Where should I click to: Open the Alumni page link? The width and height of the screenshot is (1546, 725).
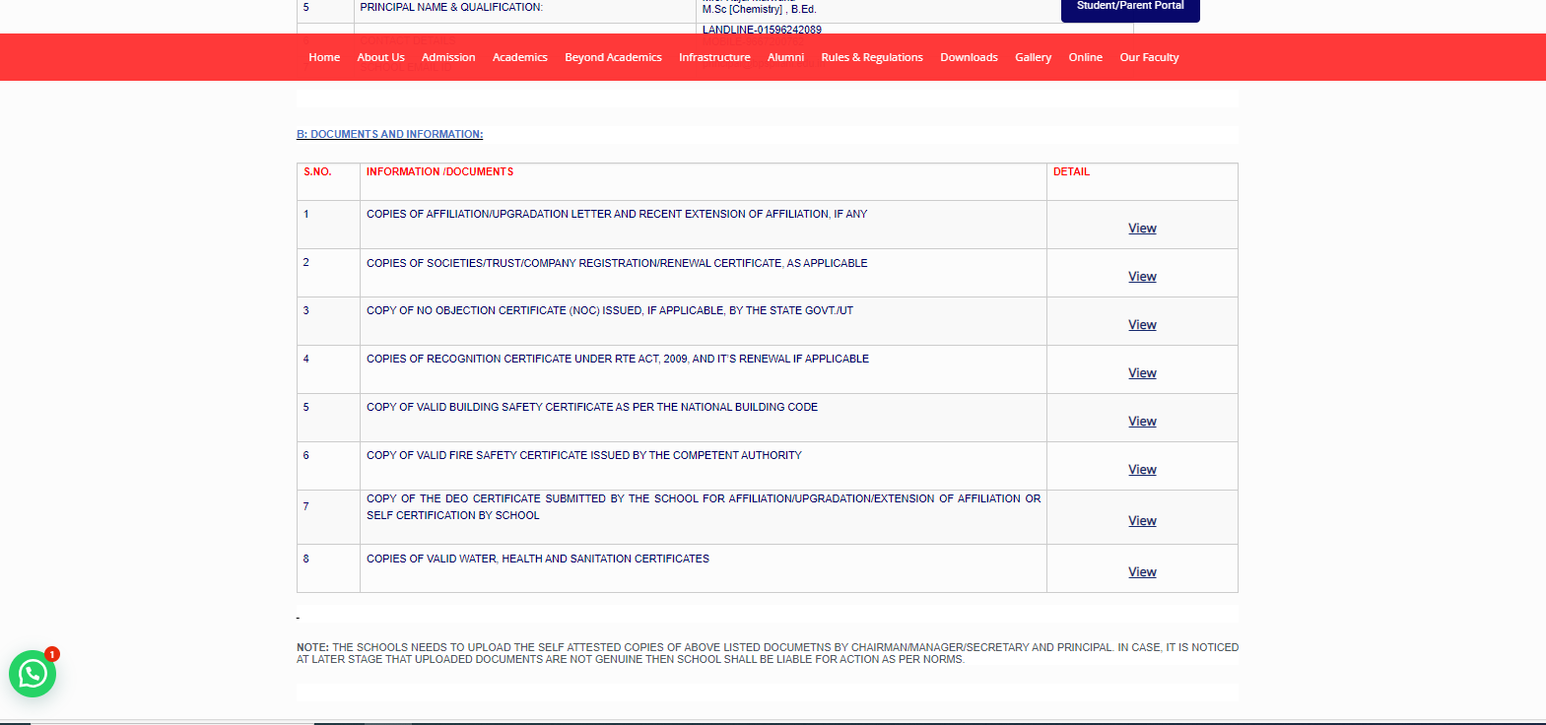pyautogui.click(x=785, y=57)
